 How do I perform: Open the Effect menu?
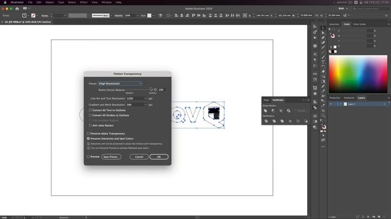click(84, 2)
